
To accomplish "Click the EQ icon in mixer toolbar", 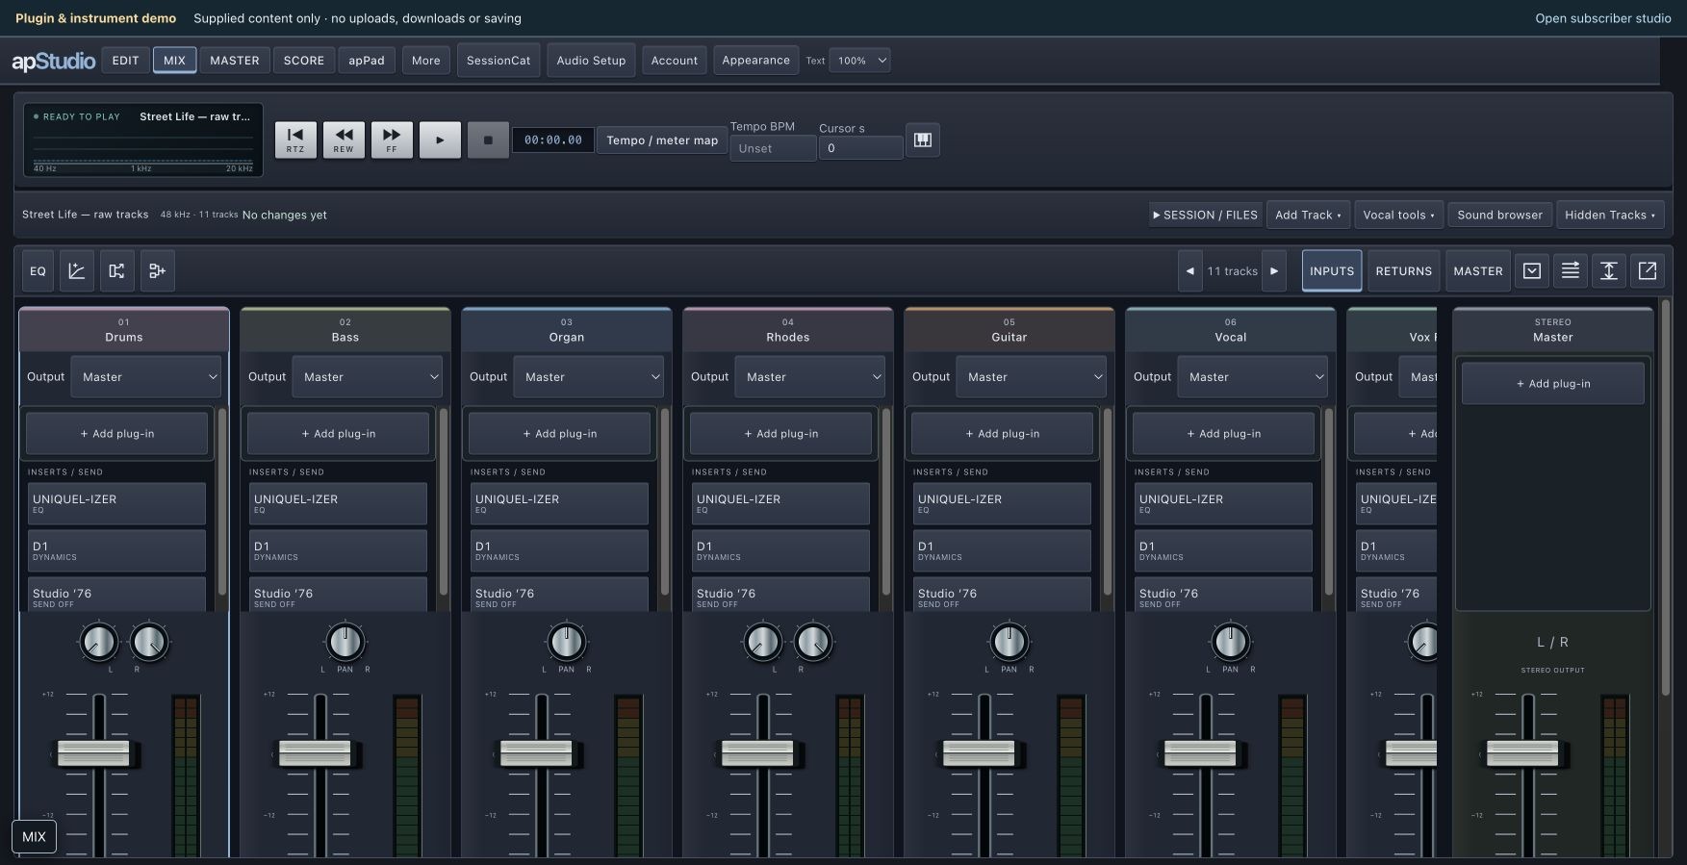I will 38,271.
